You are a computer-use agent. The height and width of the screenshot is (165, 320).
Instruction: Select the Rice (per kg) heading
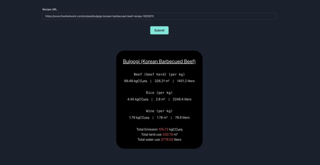pos(159,93)
